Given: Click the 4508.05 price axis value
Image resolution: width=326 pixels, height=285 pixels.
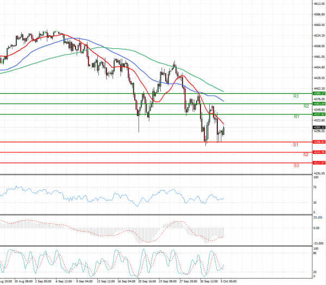Looking at the screenshot, I should (319, 46).
